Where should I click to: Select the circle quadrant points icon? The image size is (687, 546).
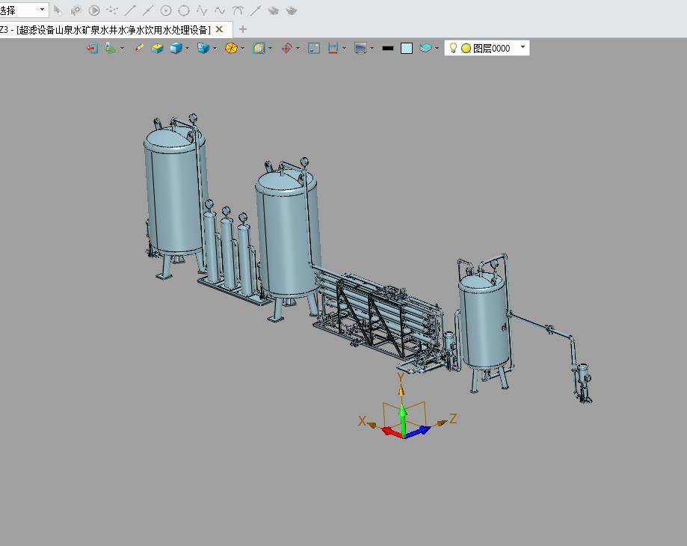click(x=184, y=10)
